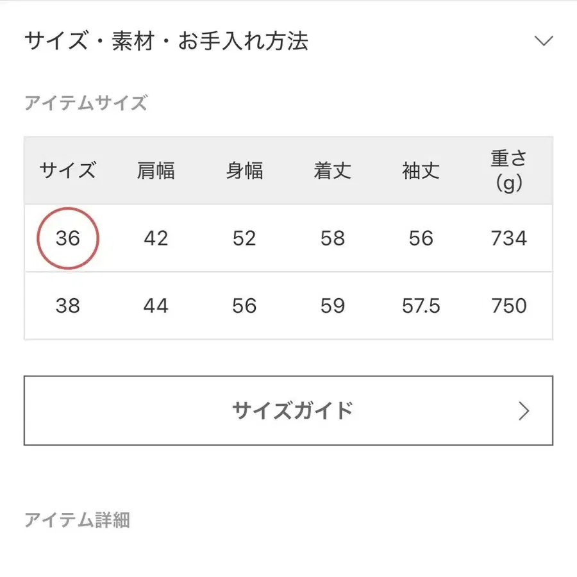Image resolution: width=577 pixels, height=577 pixels.
Task: Click shoulder width value 44
Action: click(x=156, y=306)
